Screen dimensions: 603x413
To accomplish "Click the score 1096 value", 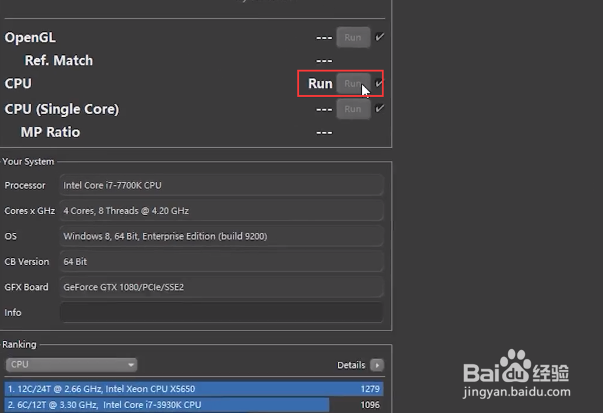I will [370, 405].
